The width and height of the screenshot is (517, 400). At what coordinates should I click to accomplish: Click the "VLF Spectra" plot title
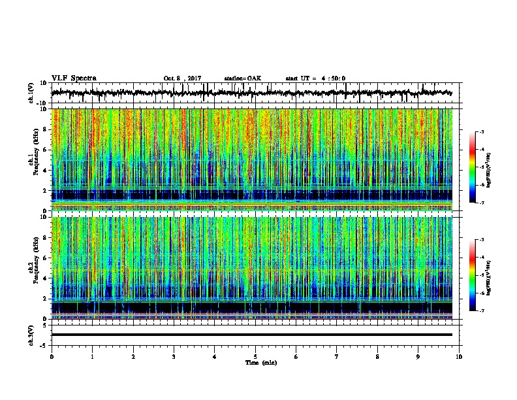click(x=74, y=78)
